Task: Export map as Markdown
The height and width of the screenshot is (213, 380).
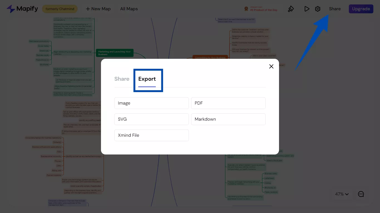Action: pos(228,119)
